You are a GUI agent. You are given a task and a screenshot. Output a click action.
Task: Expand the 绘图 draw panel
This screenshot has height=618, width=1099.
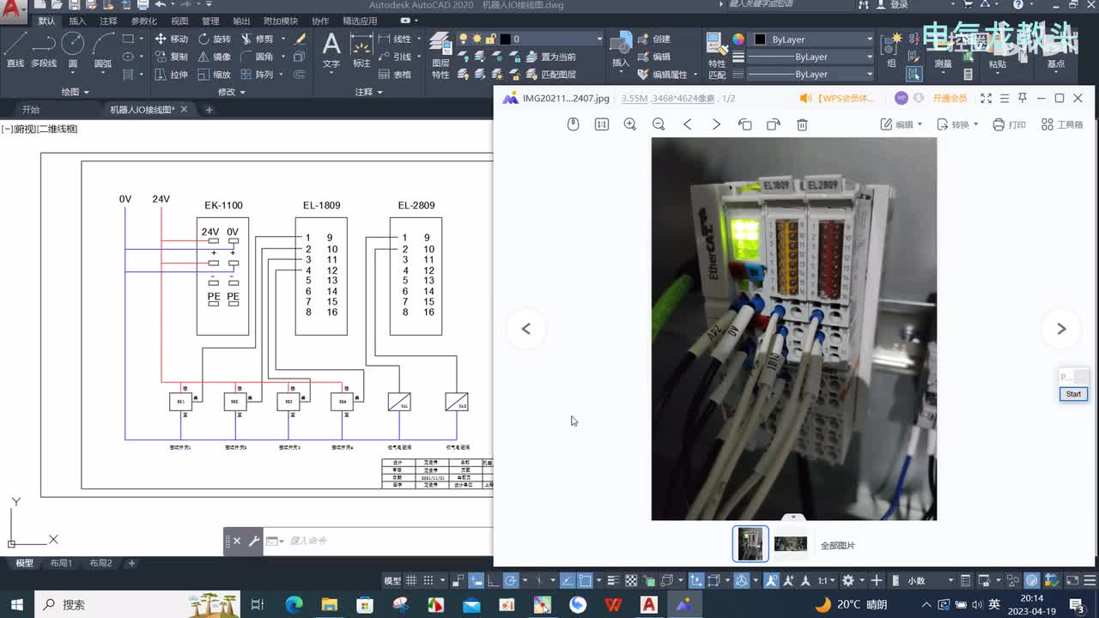[75, 92]
